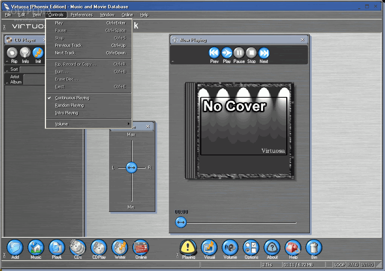The height and width of the screenshot is (271, 385).
Task: Toggle Random Playing menu option
Action: (89, 105)
